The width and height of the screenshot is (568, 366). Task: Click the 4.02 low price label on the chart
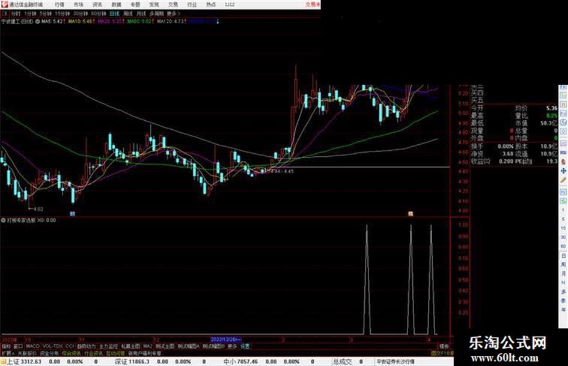(x=38, y=209)
